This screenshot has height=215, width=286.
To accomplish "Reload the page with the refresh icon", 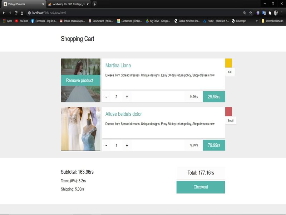I will (16, 13).
